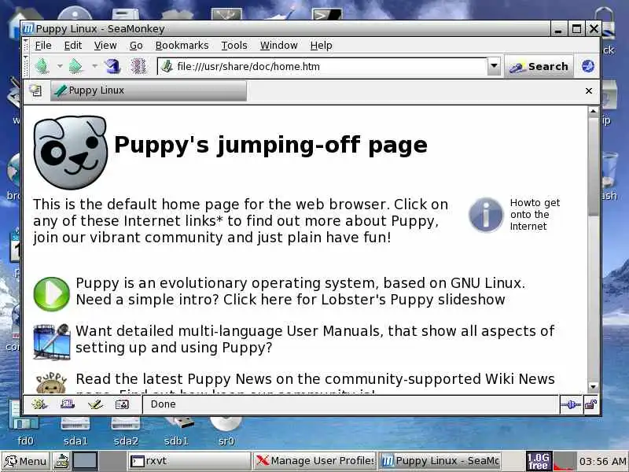The width and height of the screenshot is (629, 472).
Task: Click the SeaMonkey window title bar icon
Action: (x=28, y=29)
